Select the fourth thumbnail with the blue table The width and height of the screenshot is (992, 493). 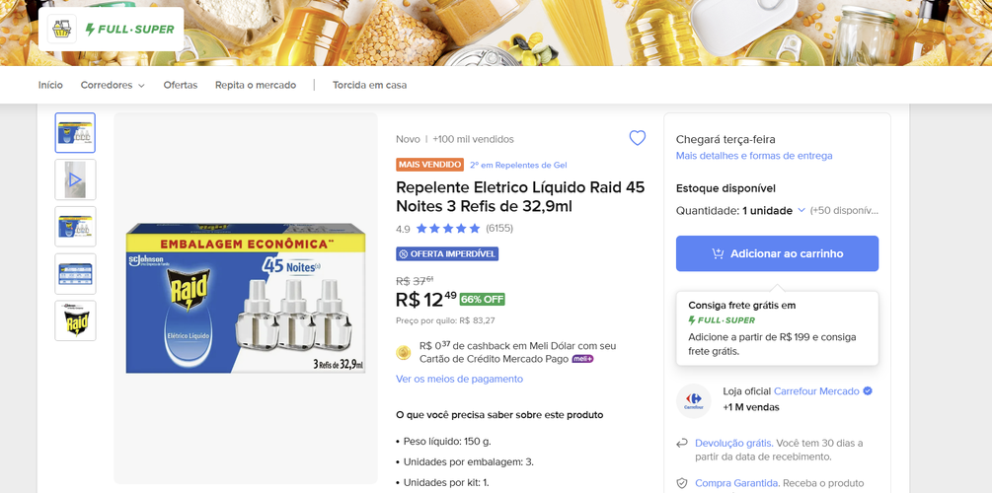pyautogui.click(x=75, y=274)
